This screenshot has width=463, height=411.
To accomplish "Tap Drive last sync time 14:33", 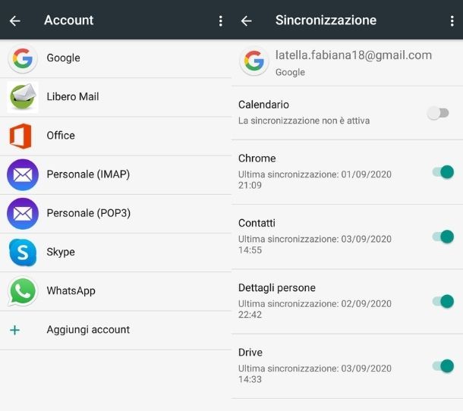I will pos(250,379).
